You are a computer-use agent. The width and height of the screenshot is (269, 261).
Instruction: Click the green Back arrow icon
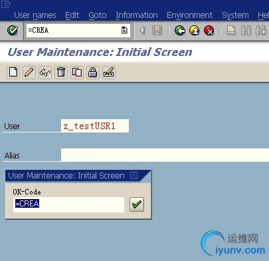(180, 31)
